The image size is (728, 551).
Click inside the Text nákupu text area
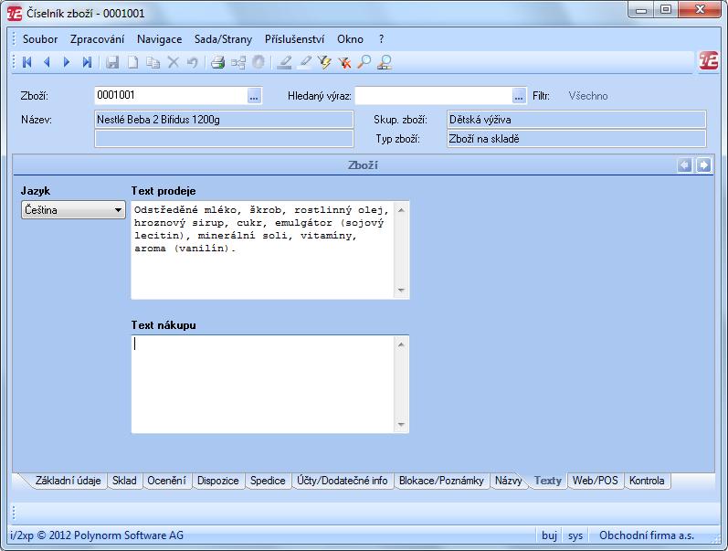point(263,384)
